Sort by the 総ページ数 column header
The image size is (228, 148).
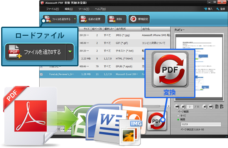coord(97,29)
